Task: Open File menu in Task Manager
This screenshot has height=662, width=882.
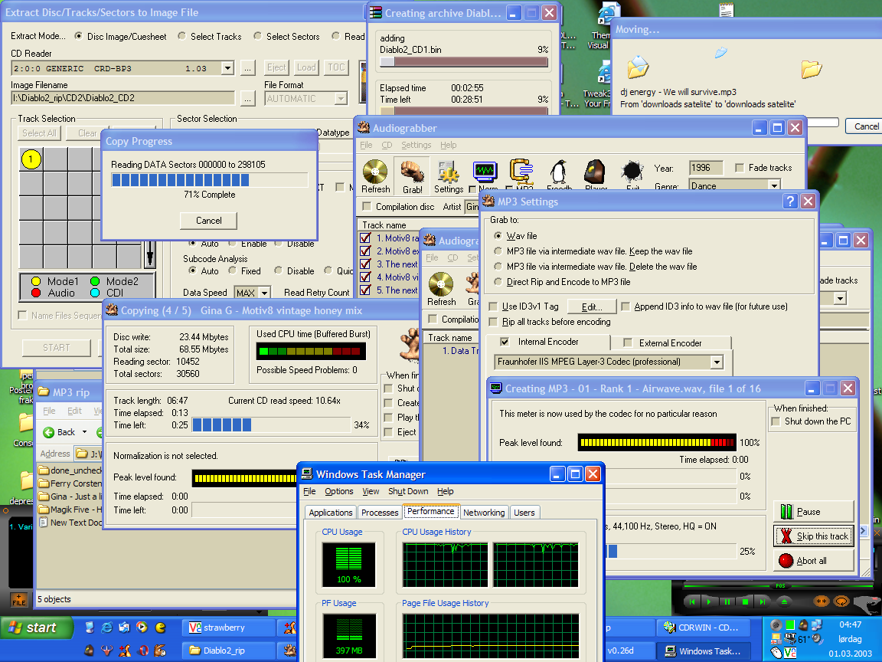Action: tap(309, 491)
